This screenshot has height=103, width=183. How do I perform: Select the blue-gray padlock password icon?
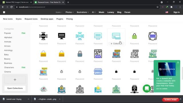coord(80,54)
